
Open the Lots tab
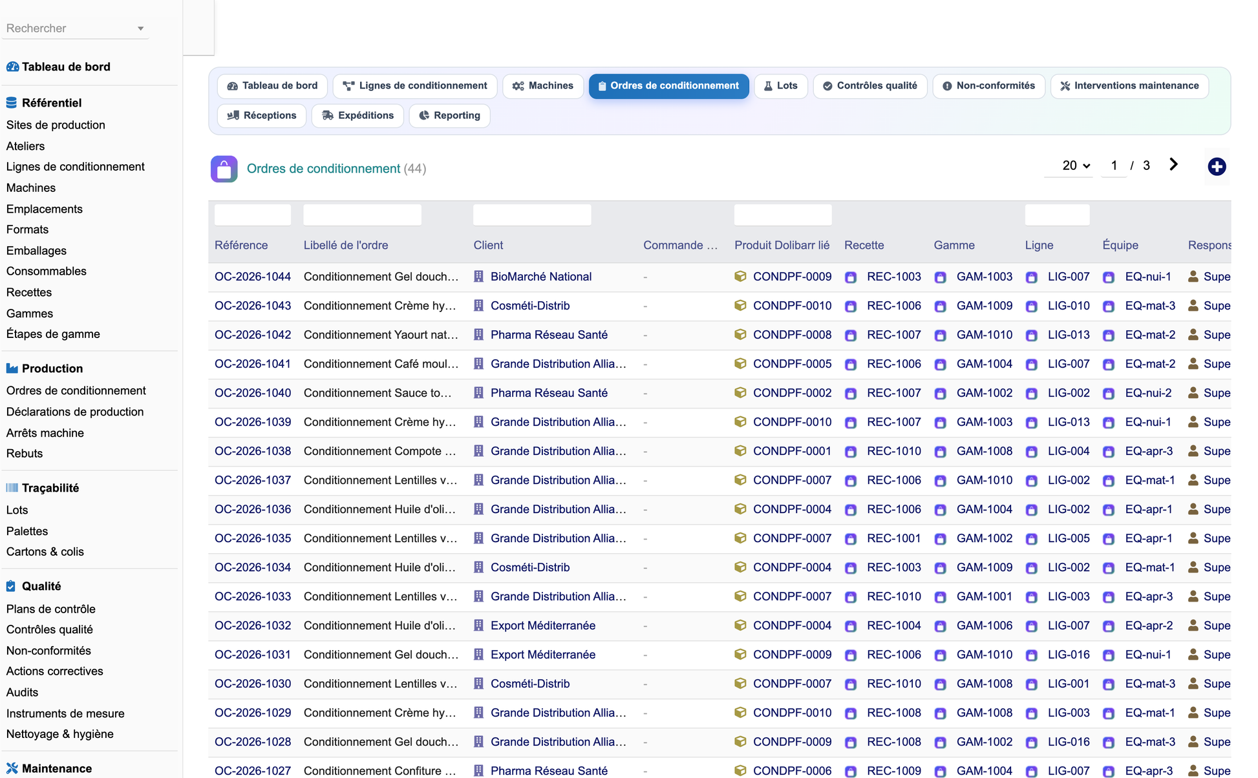coord(781,86)
